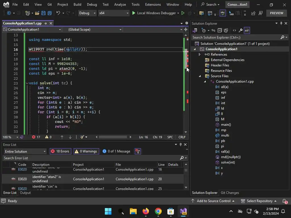291x218 pixels.
Task: Toggle the 0 Warnings filter
Action: pyautogui.click(x=86, y=151)
